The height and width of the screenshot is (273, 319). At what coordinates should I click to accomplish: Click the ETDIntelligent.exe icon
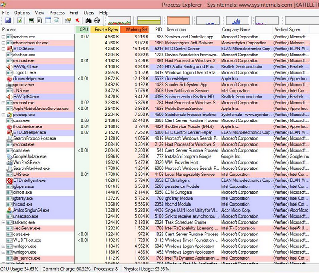10,180
